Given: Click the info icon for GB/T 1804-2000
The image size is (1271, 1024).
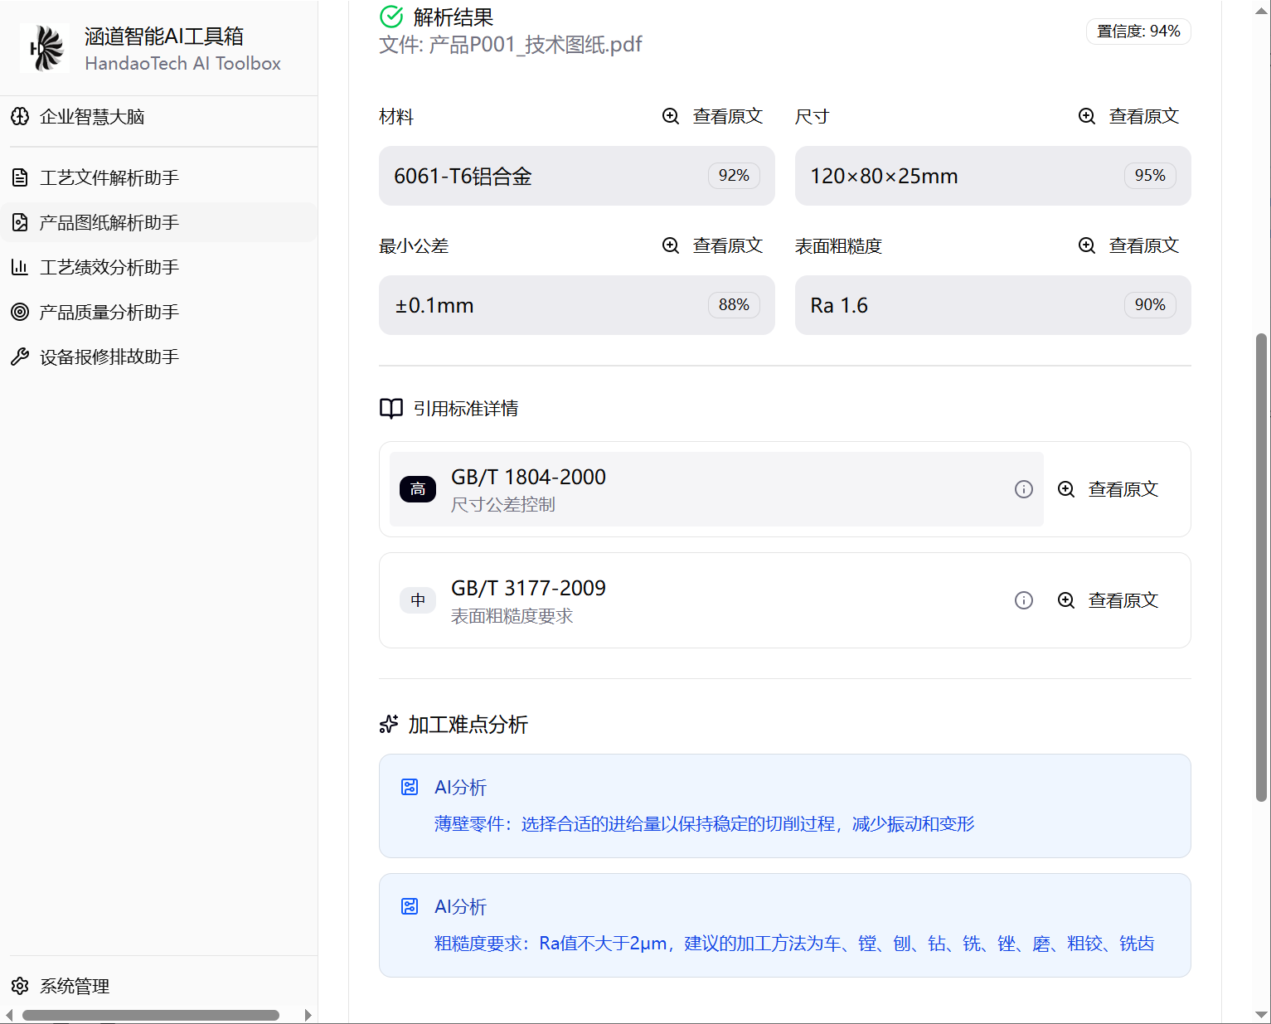Looking at the screenshot, I should pyautogui.click(x=1024, y=489).
